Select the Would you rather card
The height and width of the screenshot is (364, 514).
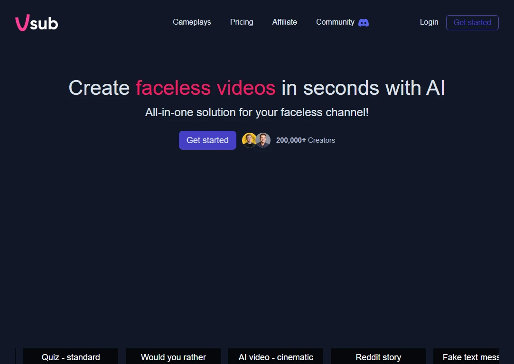tap(173, 357)
